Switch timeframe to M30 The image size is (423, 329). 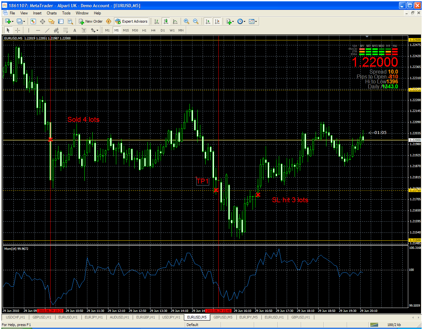[135, 30]
